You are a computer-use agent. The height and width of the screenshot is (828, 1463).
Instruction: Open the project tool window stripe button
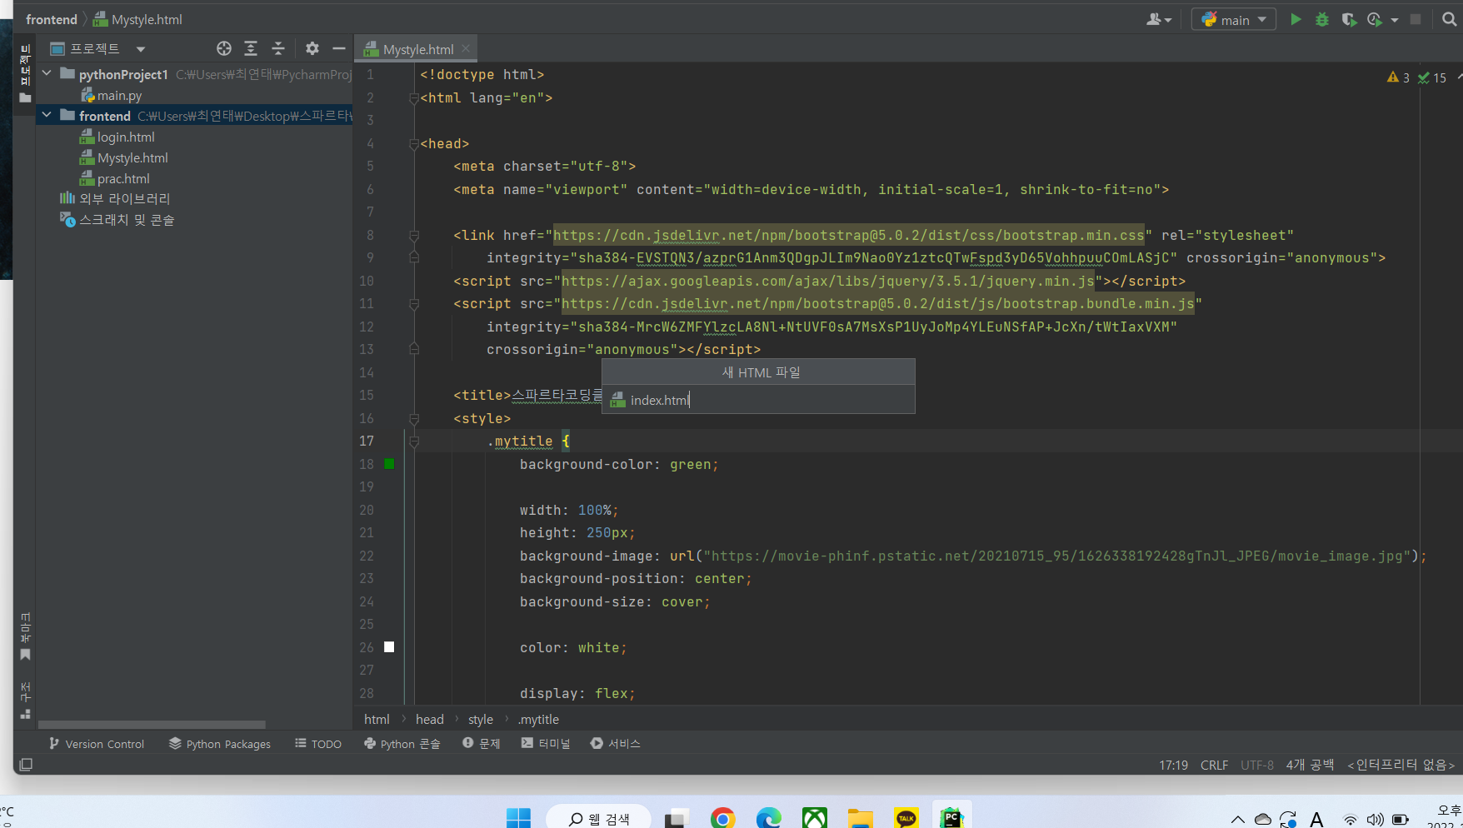click(25, 74)
